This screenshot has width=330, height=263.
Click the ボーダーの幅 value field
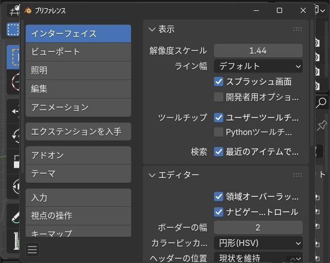click(258, 227)
